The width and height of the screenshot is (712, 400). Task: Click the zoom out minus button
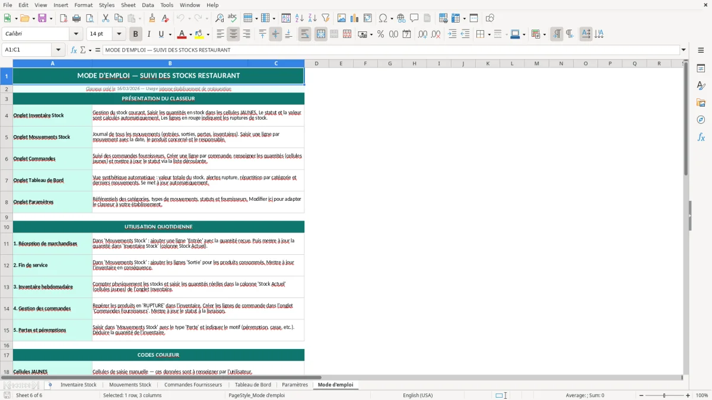point(641,395)
